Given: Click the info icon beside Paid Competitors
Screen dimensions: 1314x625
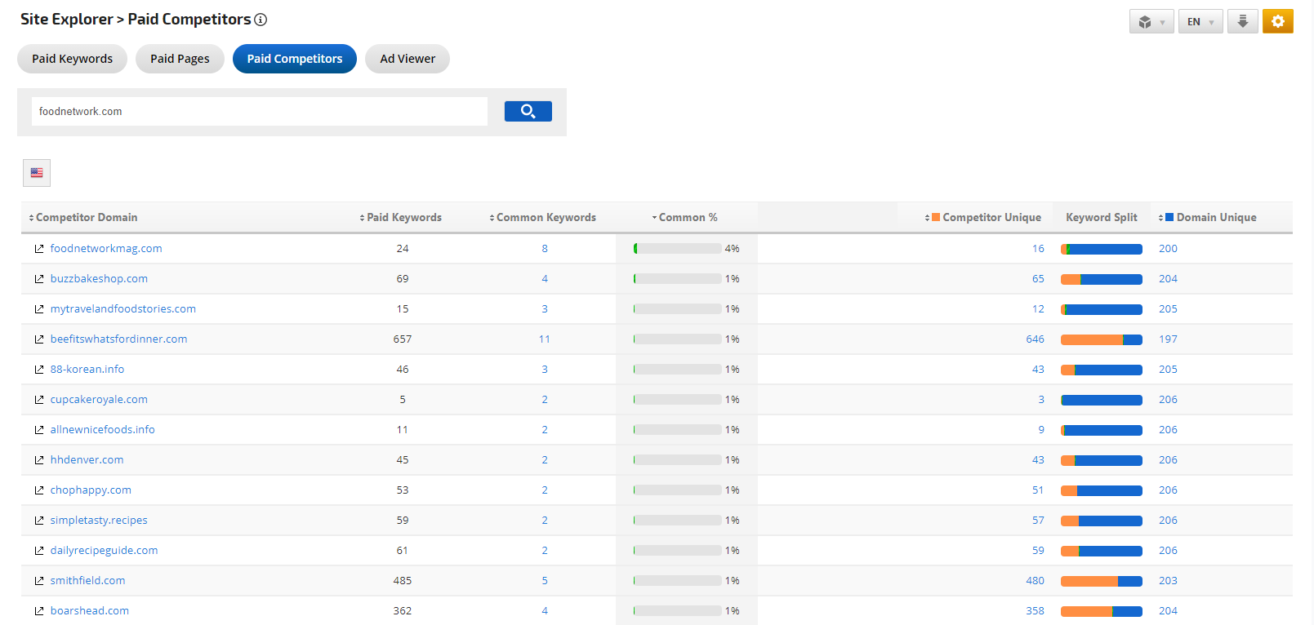Looking at the screenshot, I should pos(261,20).
